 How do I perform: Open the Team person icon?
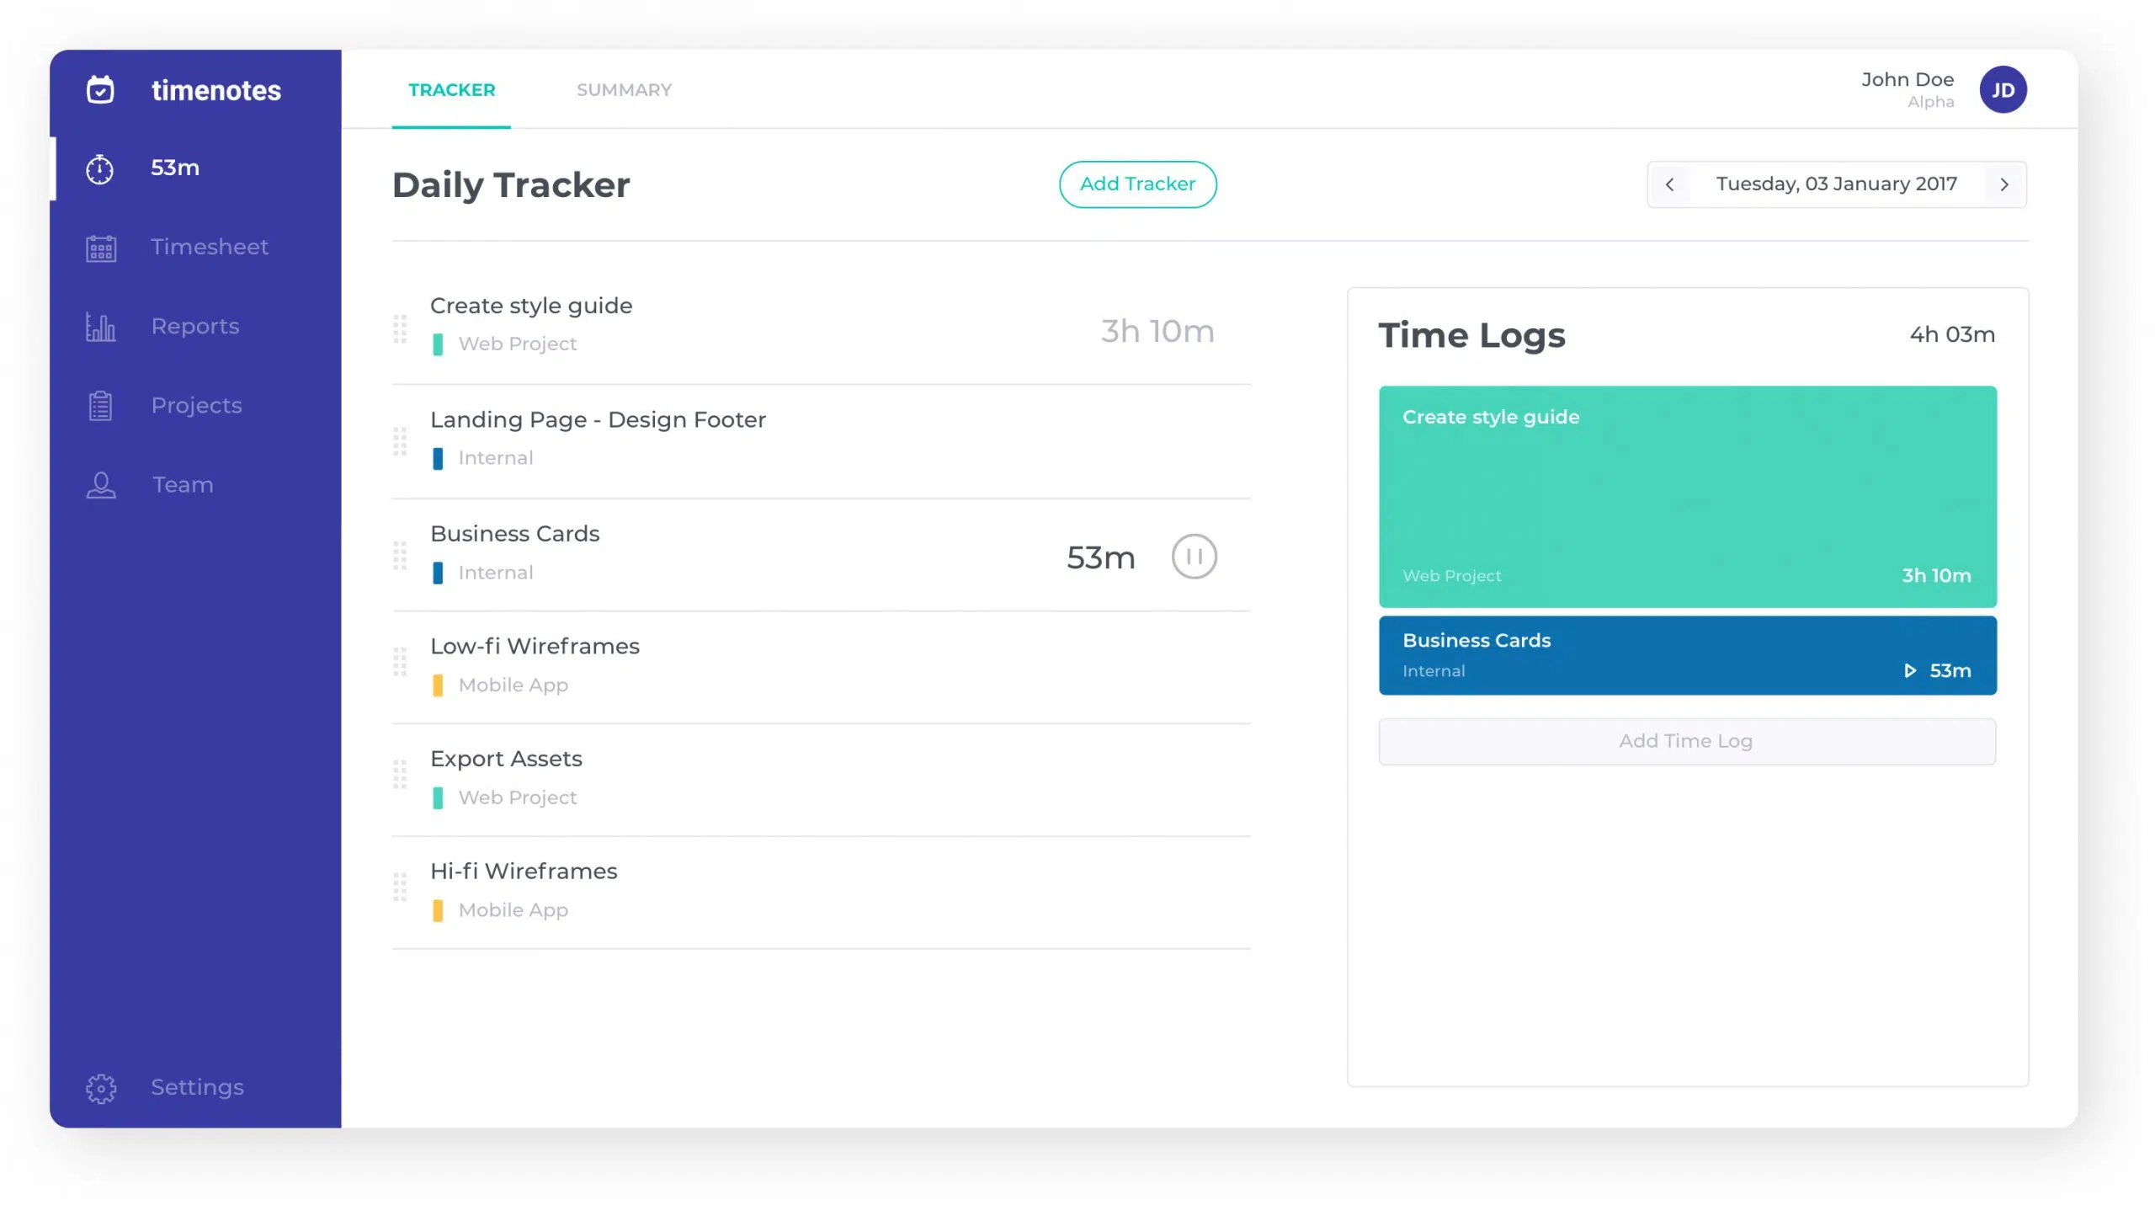point(101,485)
